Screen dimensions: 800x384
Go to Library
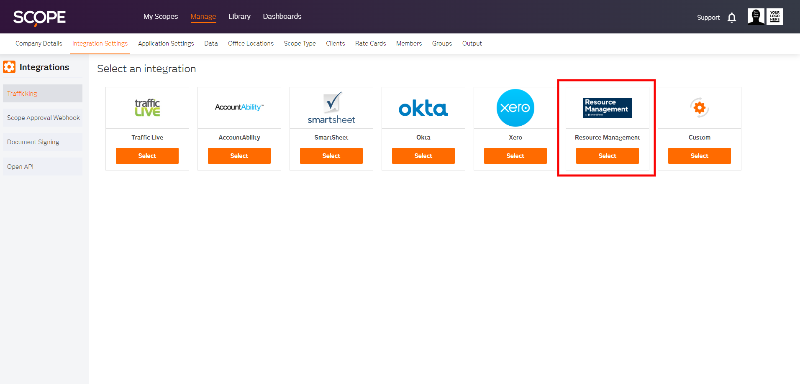(x=239, y=16)
